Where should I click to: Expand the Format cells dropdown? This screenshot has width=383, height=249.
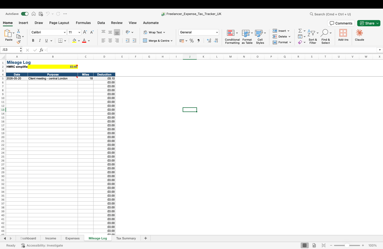coord(290,42)
